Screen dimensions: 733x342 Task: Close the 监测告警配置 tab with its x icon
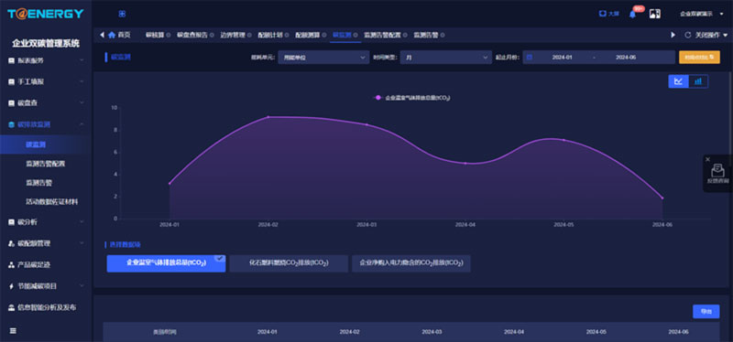405,35
